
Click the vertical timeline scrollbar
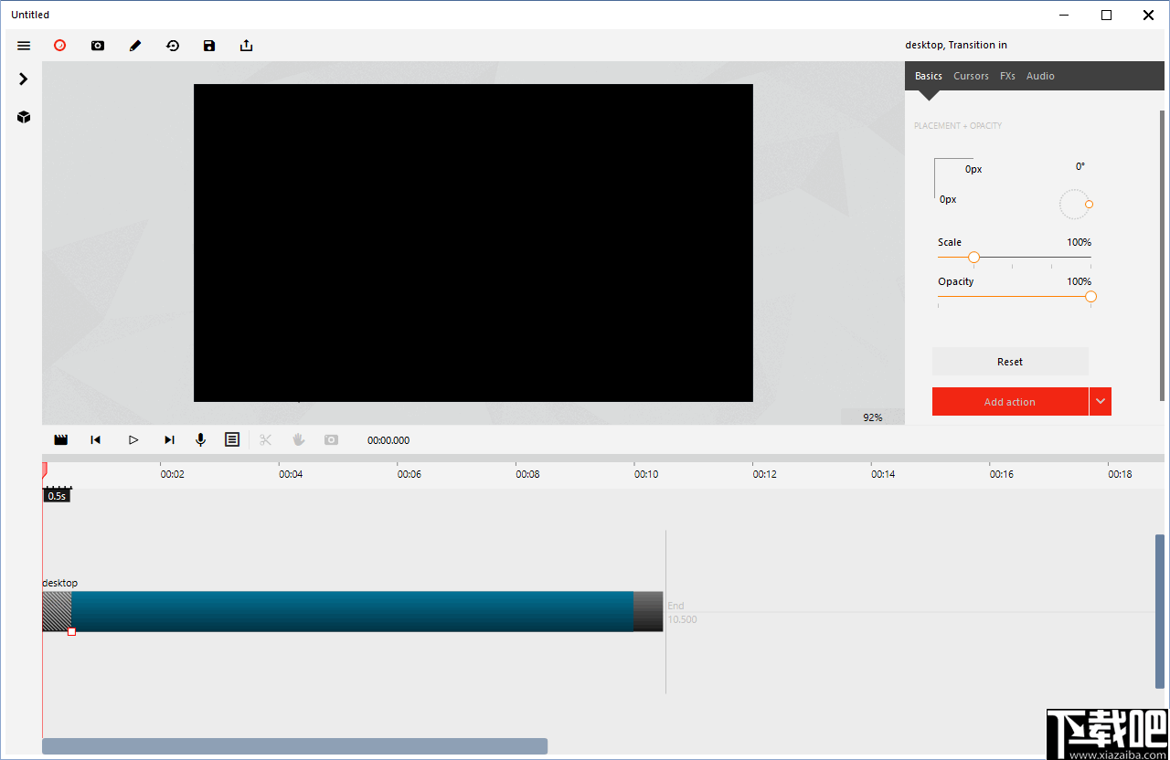point(1160,611)
